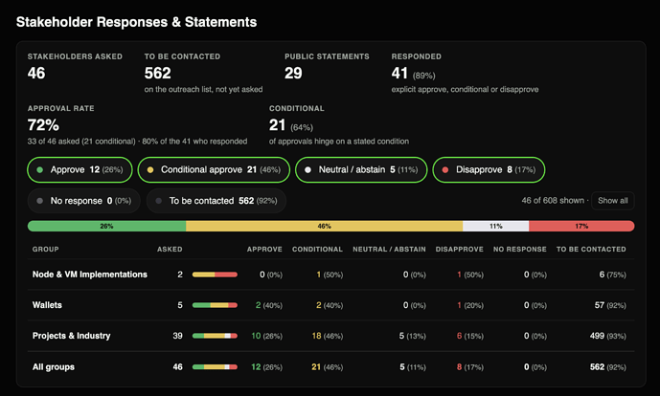660x396 pixels.
Task: Enable the To be contacted 562 filter chip
Action: [216, 201]
